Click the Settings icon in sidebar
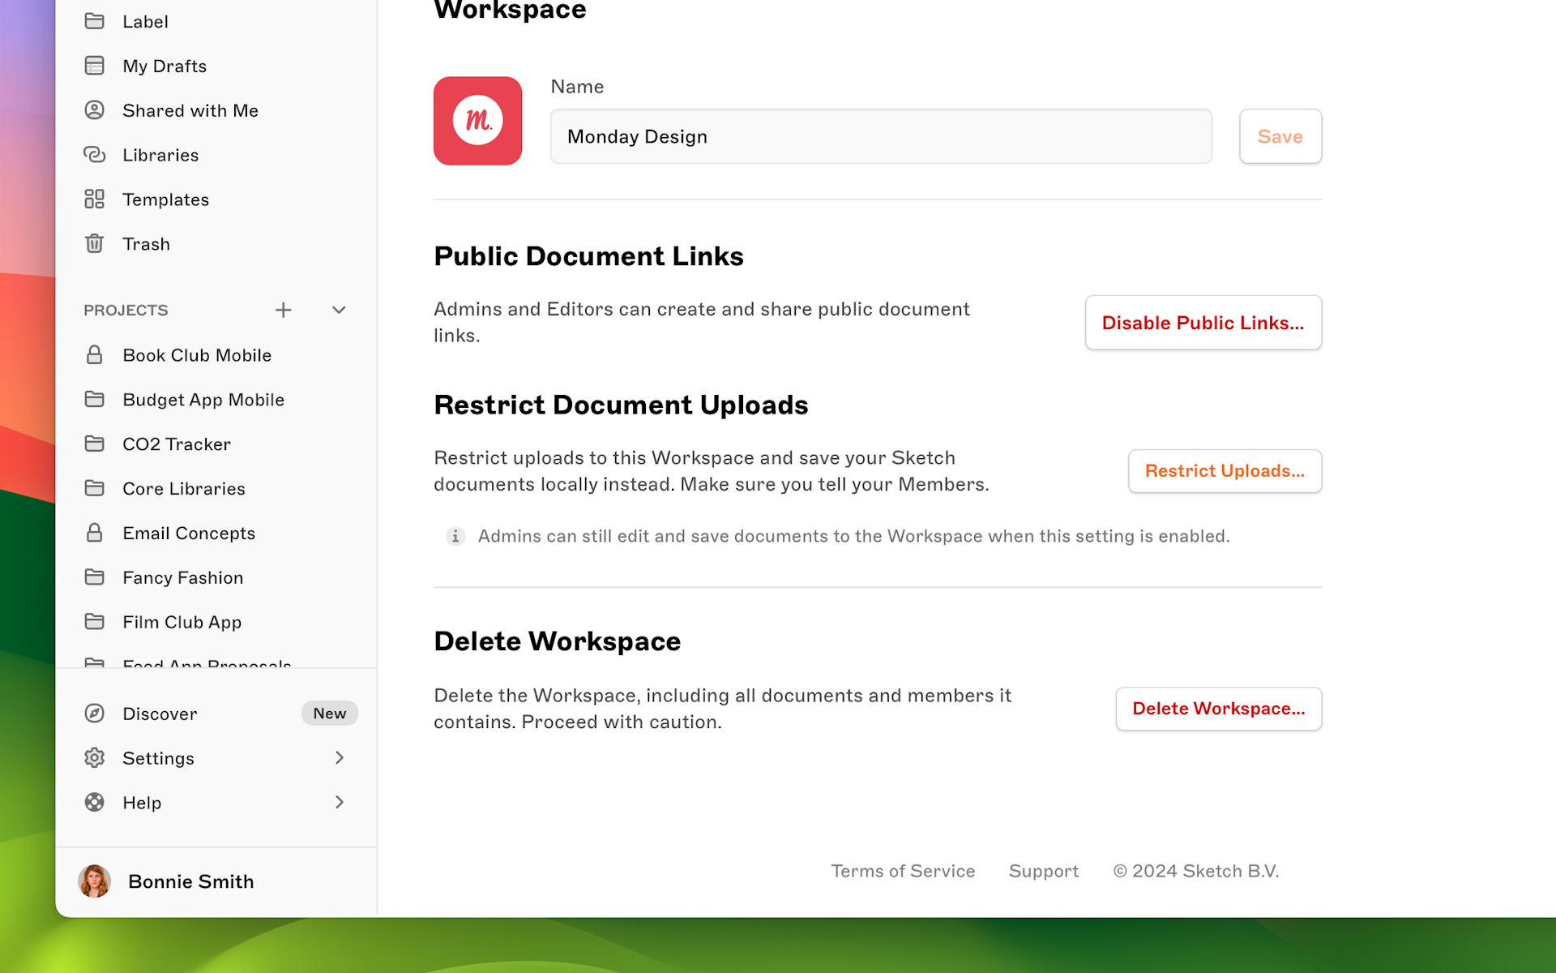The width and height of the screenshot is (1556, 973). coord(94,757)
